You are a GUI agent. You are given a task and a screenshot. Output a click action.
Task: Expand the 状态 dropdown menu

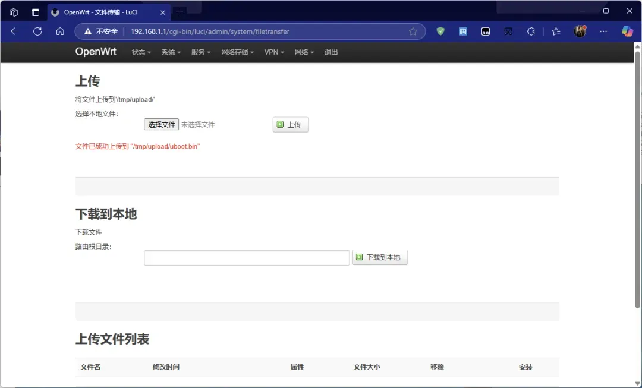141,52
